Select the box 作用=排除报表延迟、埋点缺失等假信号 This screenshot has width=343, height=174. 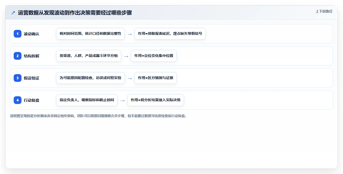click(x=170, y=34)
